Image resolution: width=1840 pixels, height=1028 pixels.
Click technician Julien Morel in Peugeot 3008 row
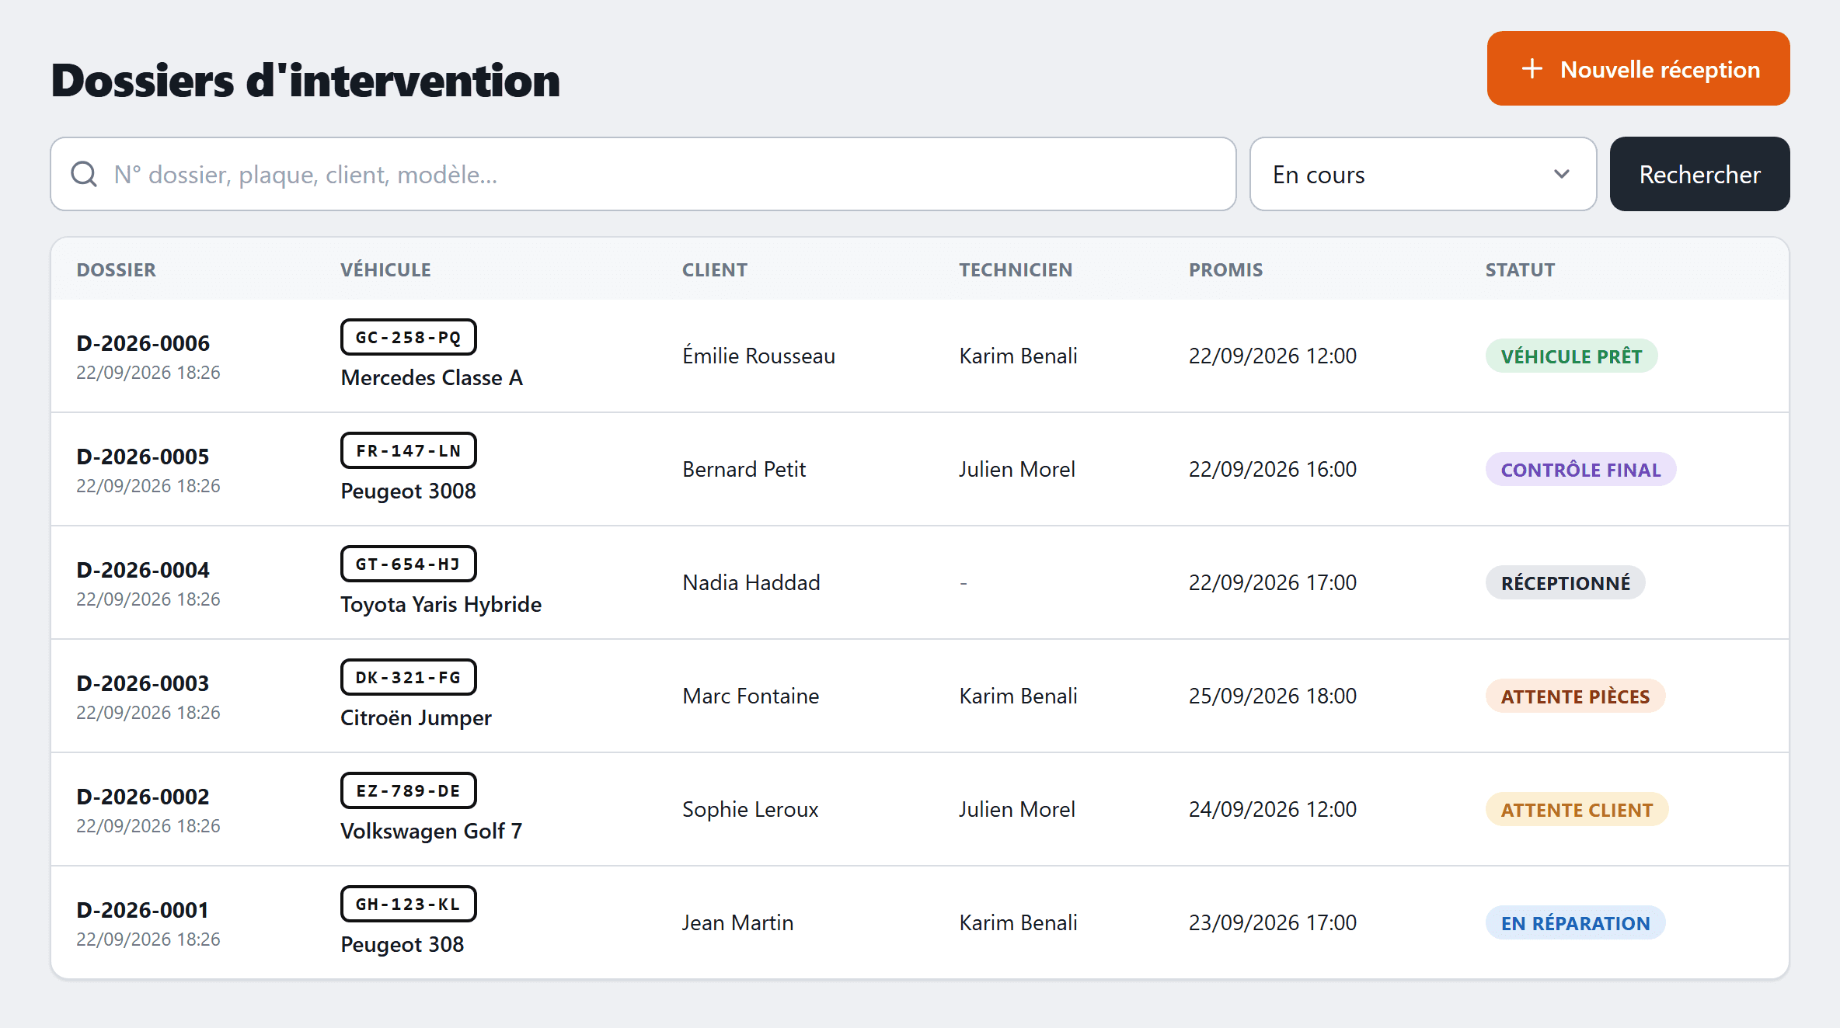tap(1017, 469)
